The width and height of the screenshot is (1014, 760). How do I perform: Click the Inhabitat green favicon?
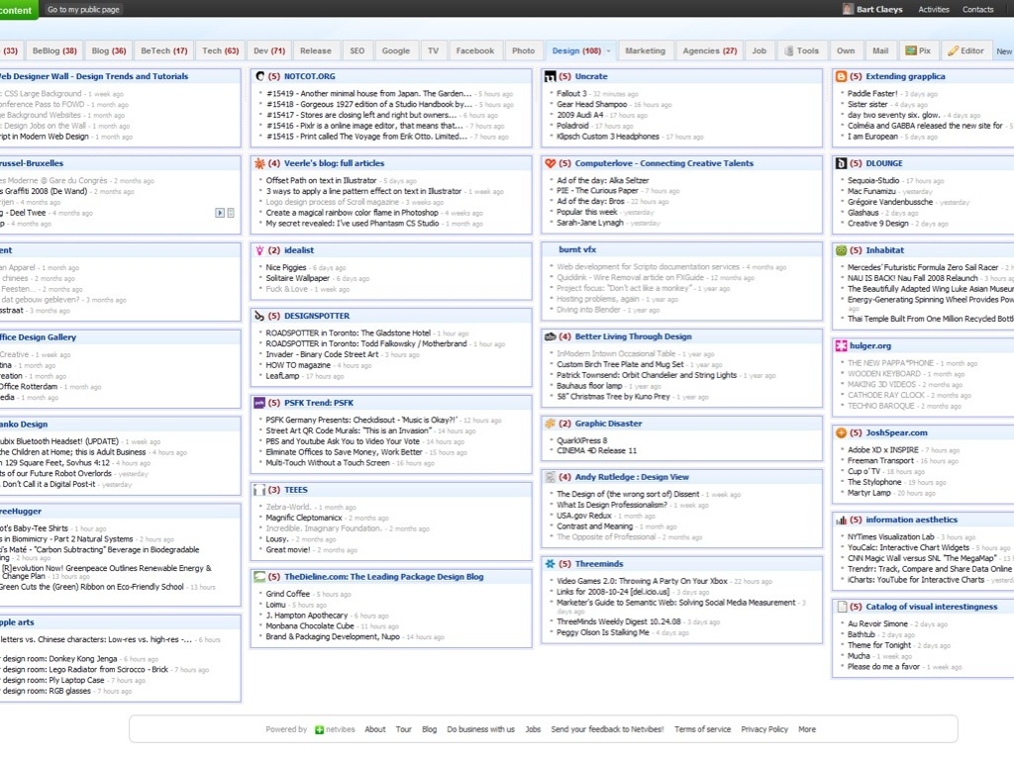point(842,250)
